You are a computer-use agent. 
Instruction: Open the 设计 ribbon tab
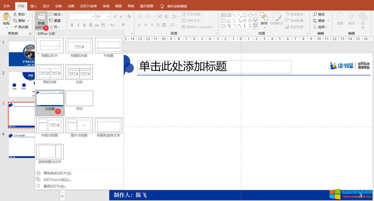[x=46, y=6]
